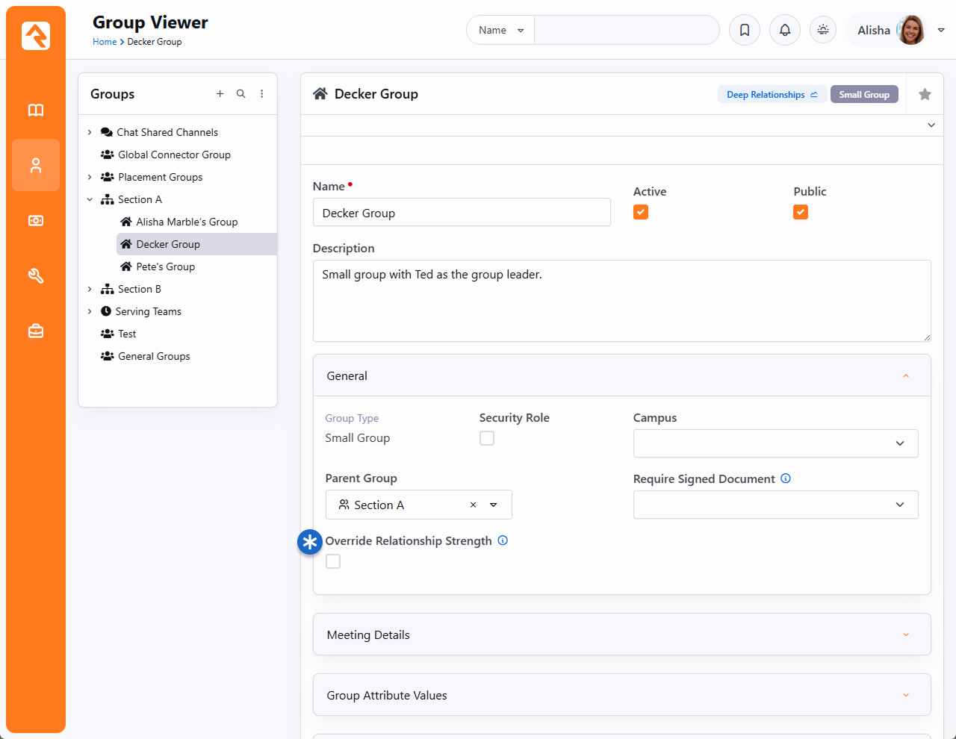Toggle the Public checkbox
Viewport: 956px width, 739px height.
point(801,212)
